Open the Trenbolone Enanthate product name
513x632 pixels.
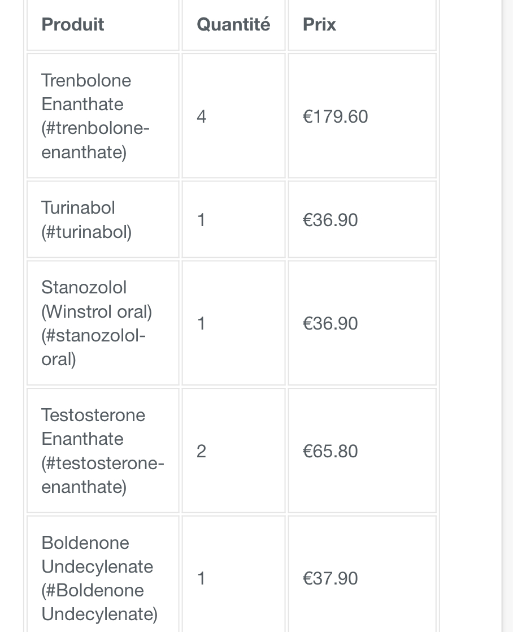(x=86, y=92)
